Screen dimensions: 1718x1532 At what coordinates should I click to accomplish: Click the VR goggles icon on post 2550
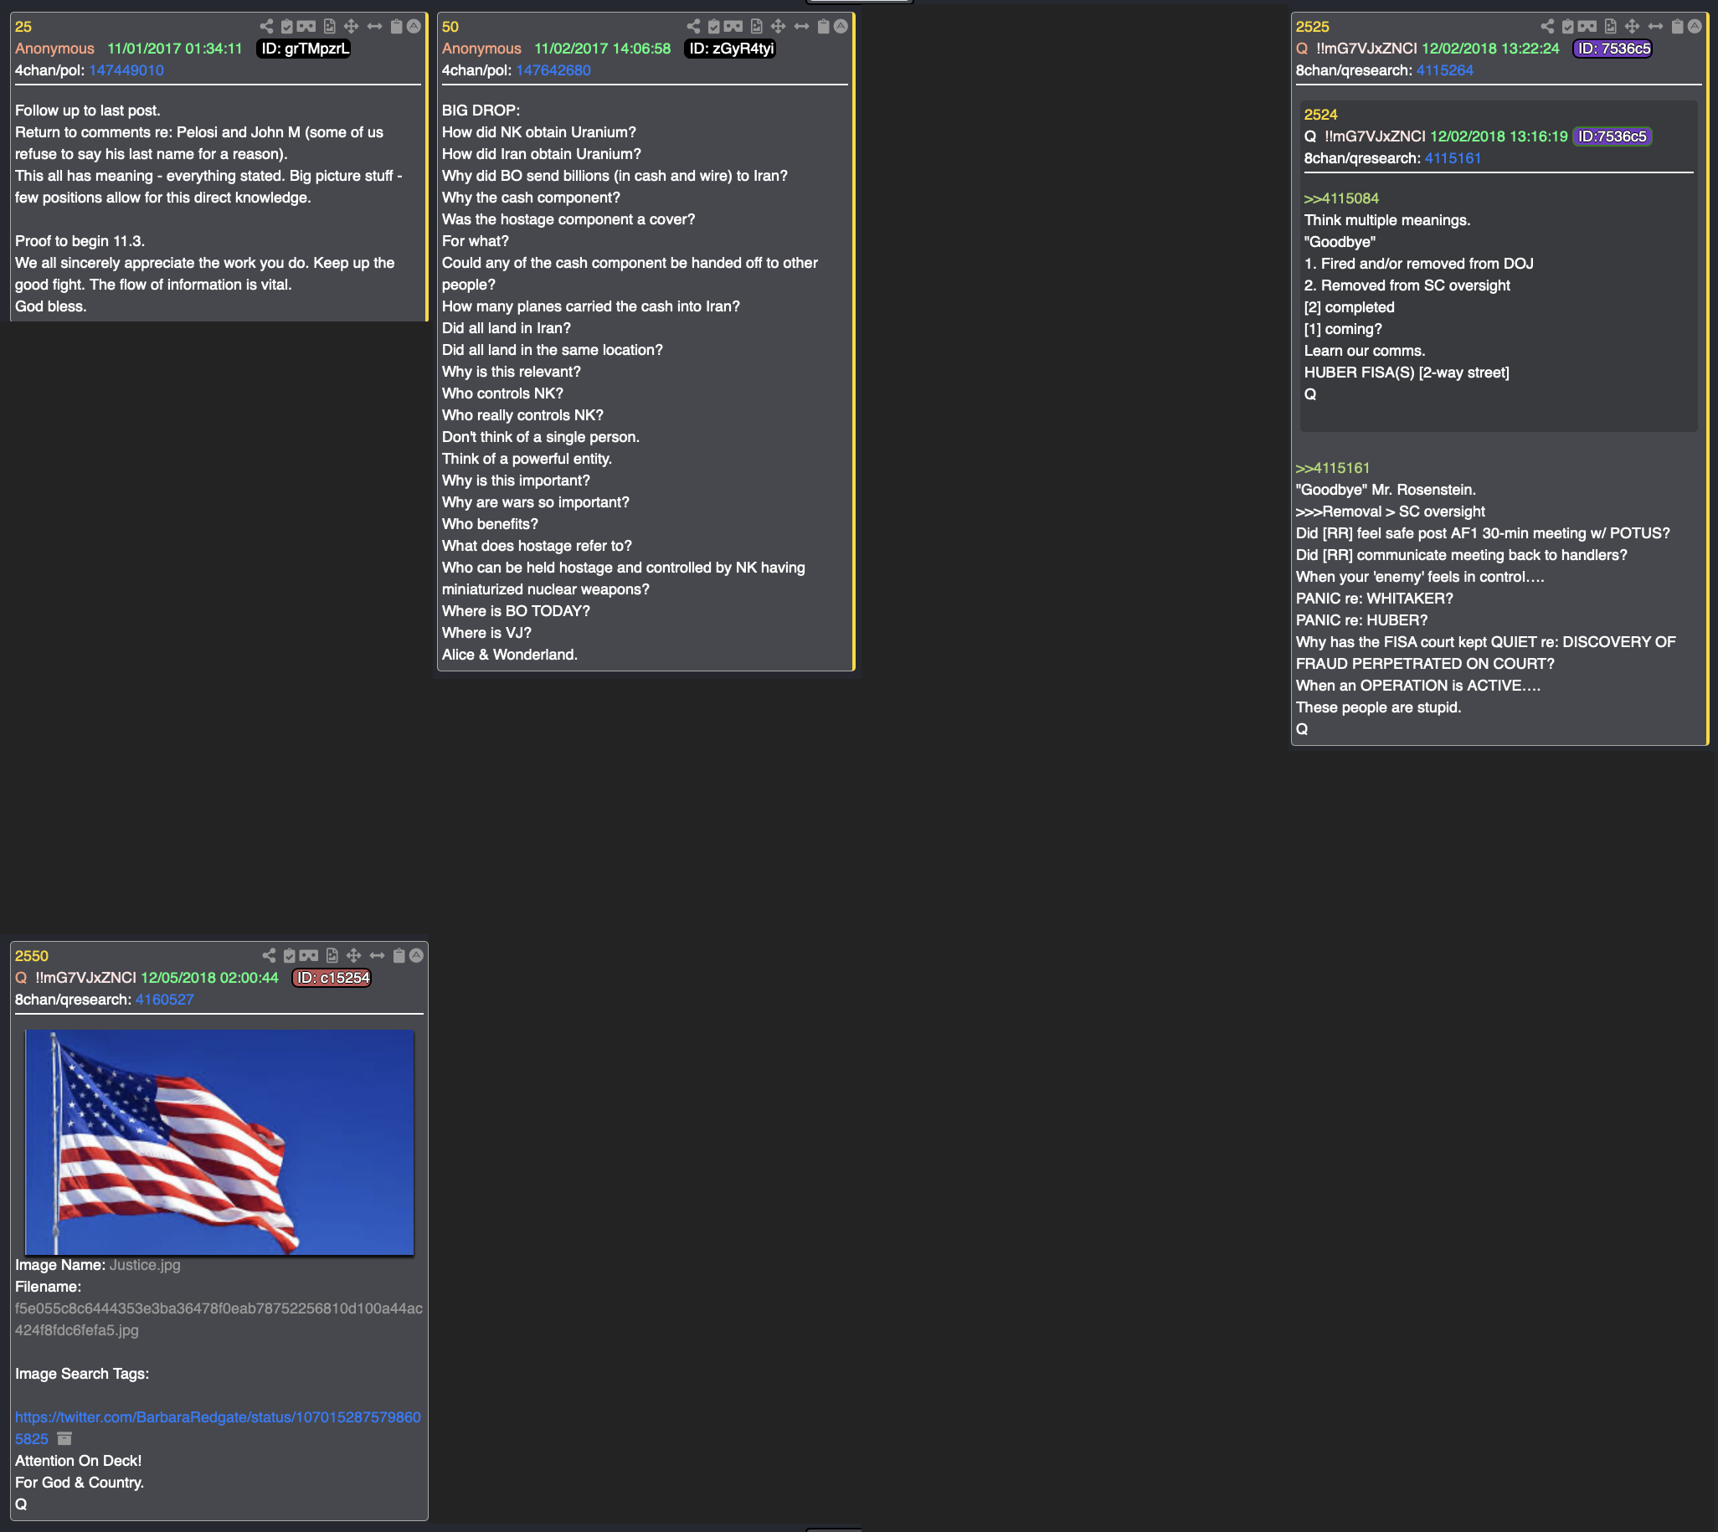pos(309,956)
